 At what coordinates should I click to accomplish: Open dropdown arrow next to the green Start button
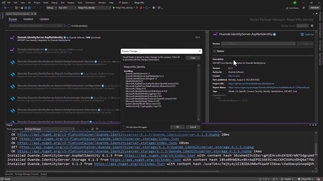click(x=134, y=8)
